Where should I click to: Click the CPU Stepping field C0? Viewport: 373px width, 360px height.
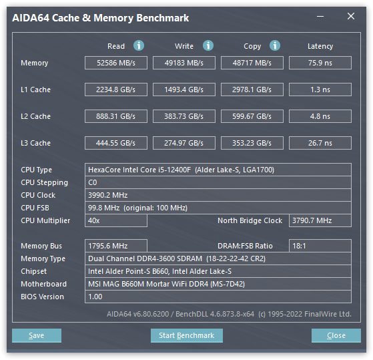click(x=218, y=182)
